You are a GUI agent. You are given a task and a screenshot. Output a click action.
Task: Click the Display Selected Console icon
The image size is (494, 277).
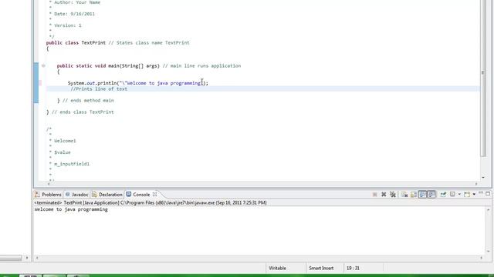click(452, 194)
